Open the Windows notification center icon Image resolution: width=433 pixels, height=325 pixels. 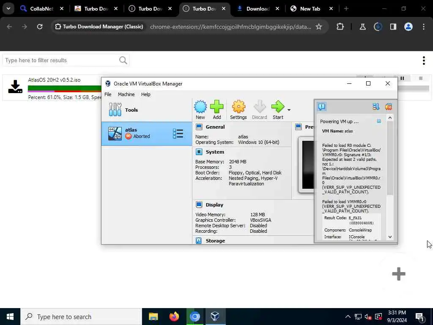[420, 317]
